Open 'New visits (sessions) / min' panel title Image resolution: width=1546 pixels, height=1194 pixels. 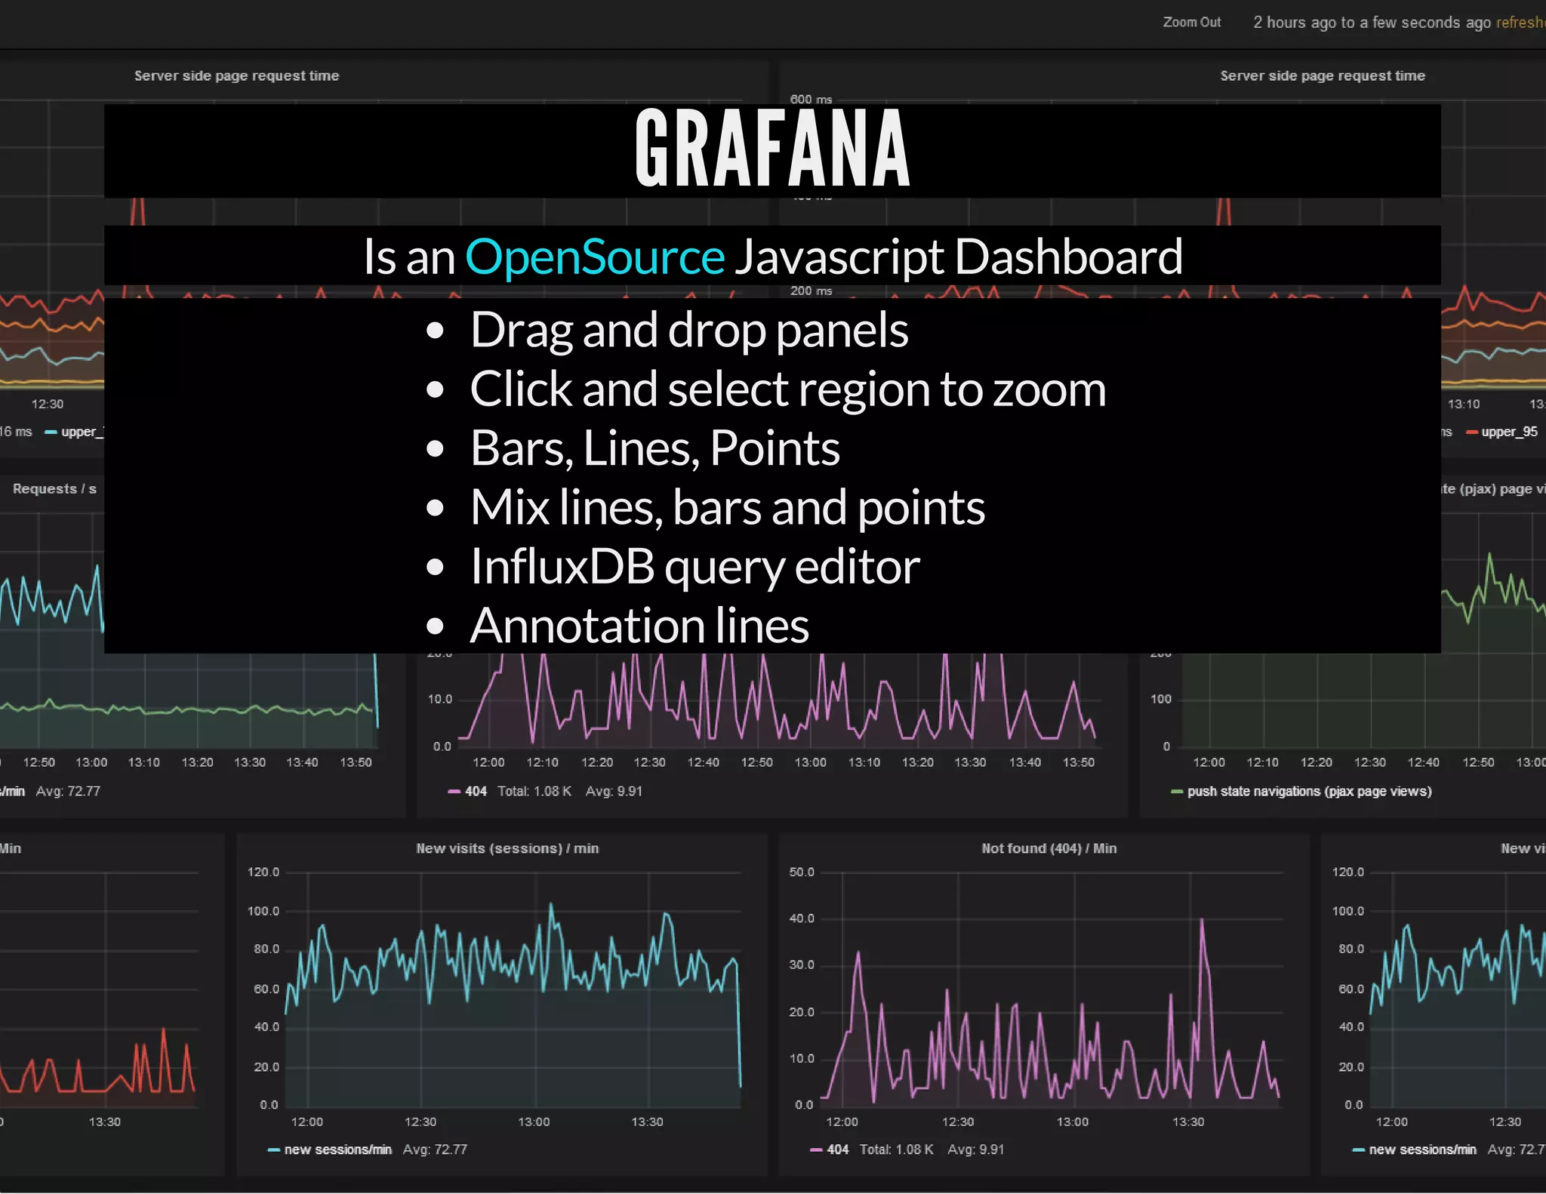[507, 848]
